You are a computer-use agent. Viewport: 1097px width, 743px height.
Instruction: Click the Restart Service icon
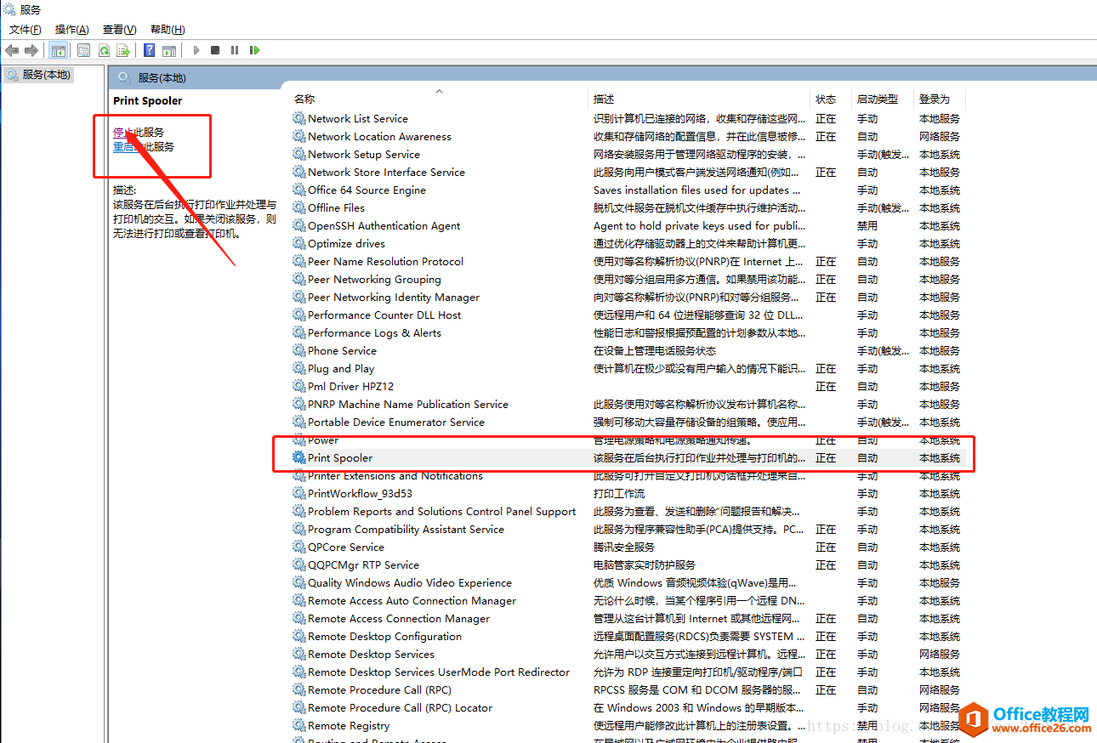pos(254,50)
